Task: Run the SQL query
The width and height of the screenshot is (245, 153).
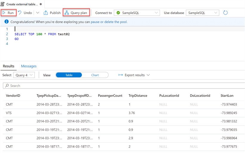Action: pyautogui.click(x=8, y=13)
